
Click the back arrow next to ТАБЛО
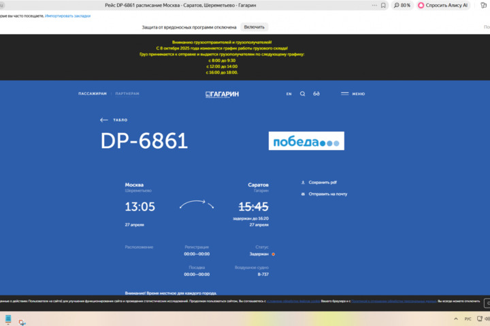(104, 120)
